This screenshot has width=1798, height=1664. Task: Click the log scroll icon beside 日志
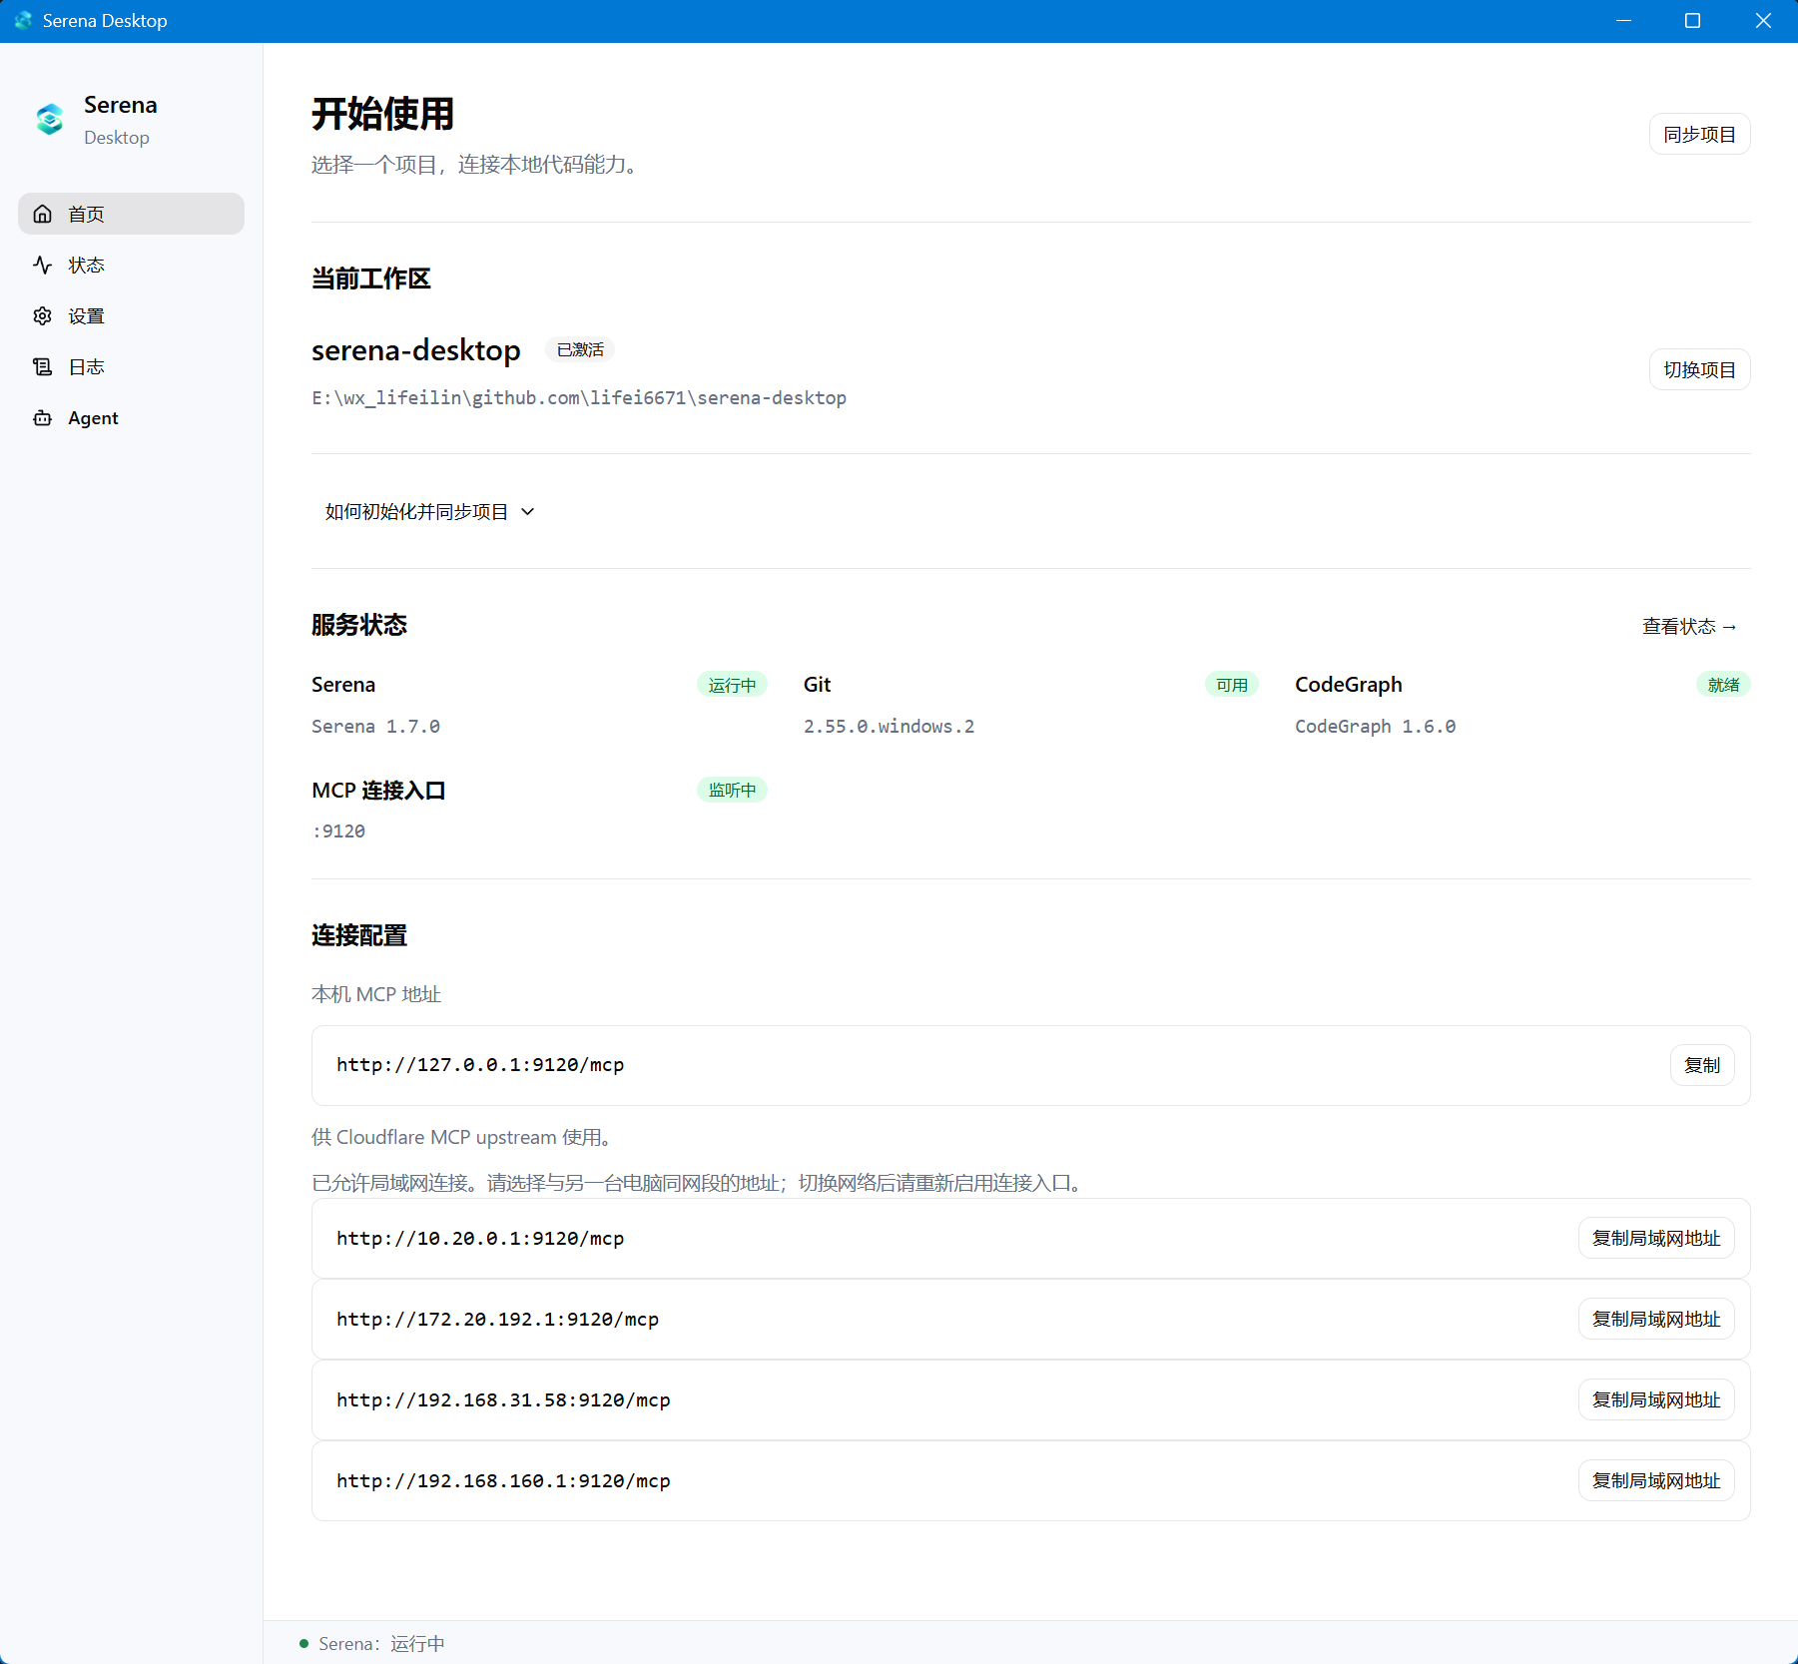tap(42, 366)
